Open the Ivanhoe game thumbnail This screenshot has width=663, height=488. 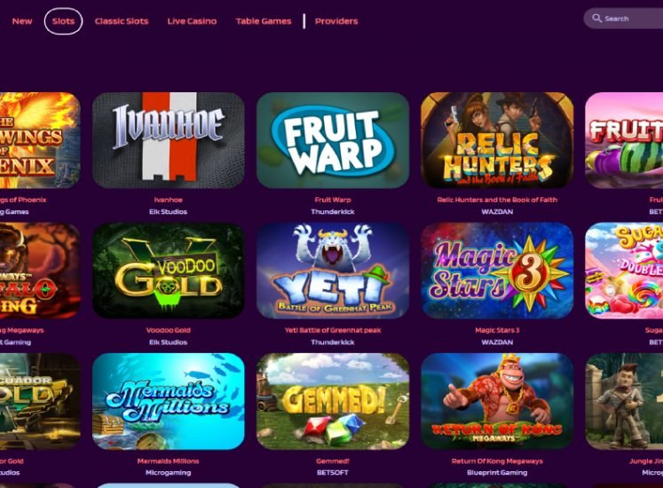coord(169,140)
